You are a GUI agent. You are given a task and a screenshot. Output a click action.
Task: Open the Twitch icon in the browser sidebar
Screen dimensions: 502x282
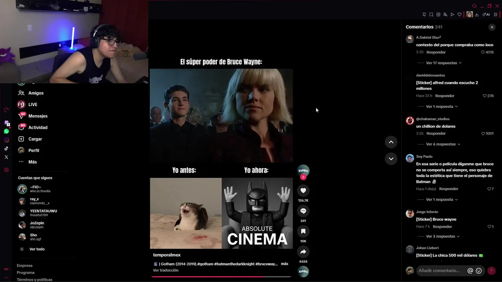tap(6, 123)
